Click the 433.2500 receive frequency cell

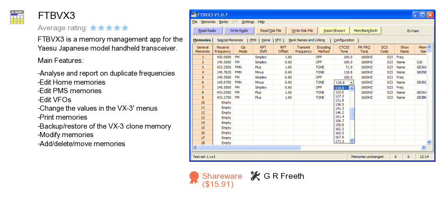[x=223, y=67]
